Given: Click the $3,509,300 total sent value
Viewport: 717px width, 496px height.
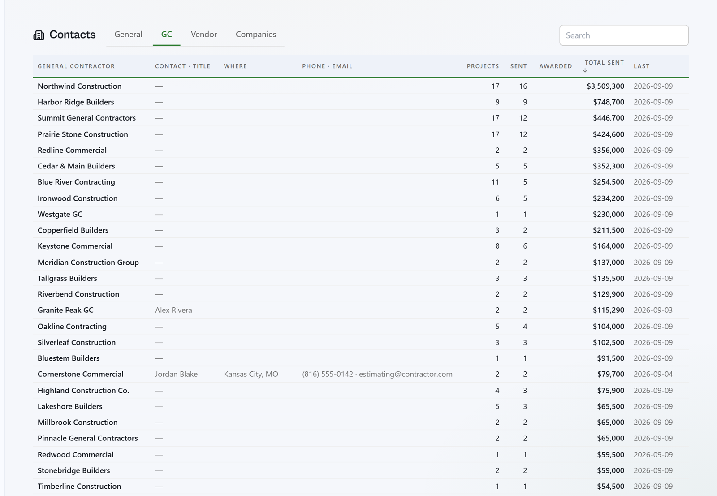Looking at the screenshot, I should coord(605,86).
